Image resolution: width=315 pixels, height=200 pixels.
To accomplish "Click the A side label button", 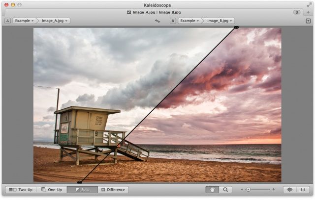I will (x=7, y=21).
